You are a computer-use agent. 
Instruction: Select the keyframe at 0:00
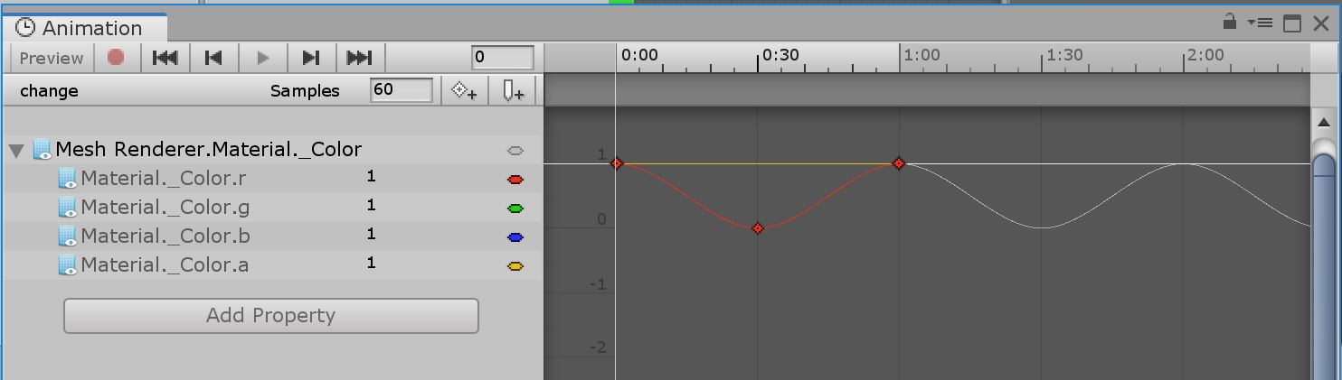[617, 163]
